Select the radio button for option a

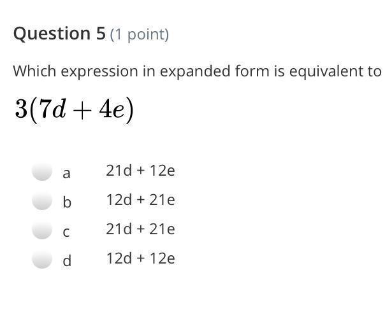42,171
